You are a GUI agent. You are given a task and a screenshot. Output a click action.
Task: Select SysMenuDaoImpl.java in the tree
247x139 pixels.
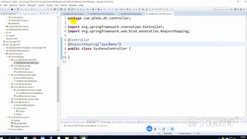click(x=27, y=81)
